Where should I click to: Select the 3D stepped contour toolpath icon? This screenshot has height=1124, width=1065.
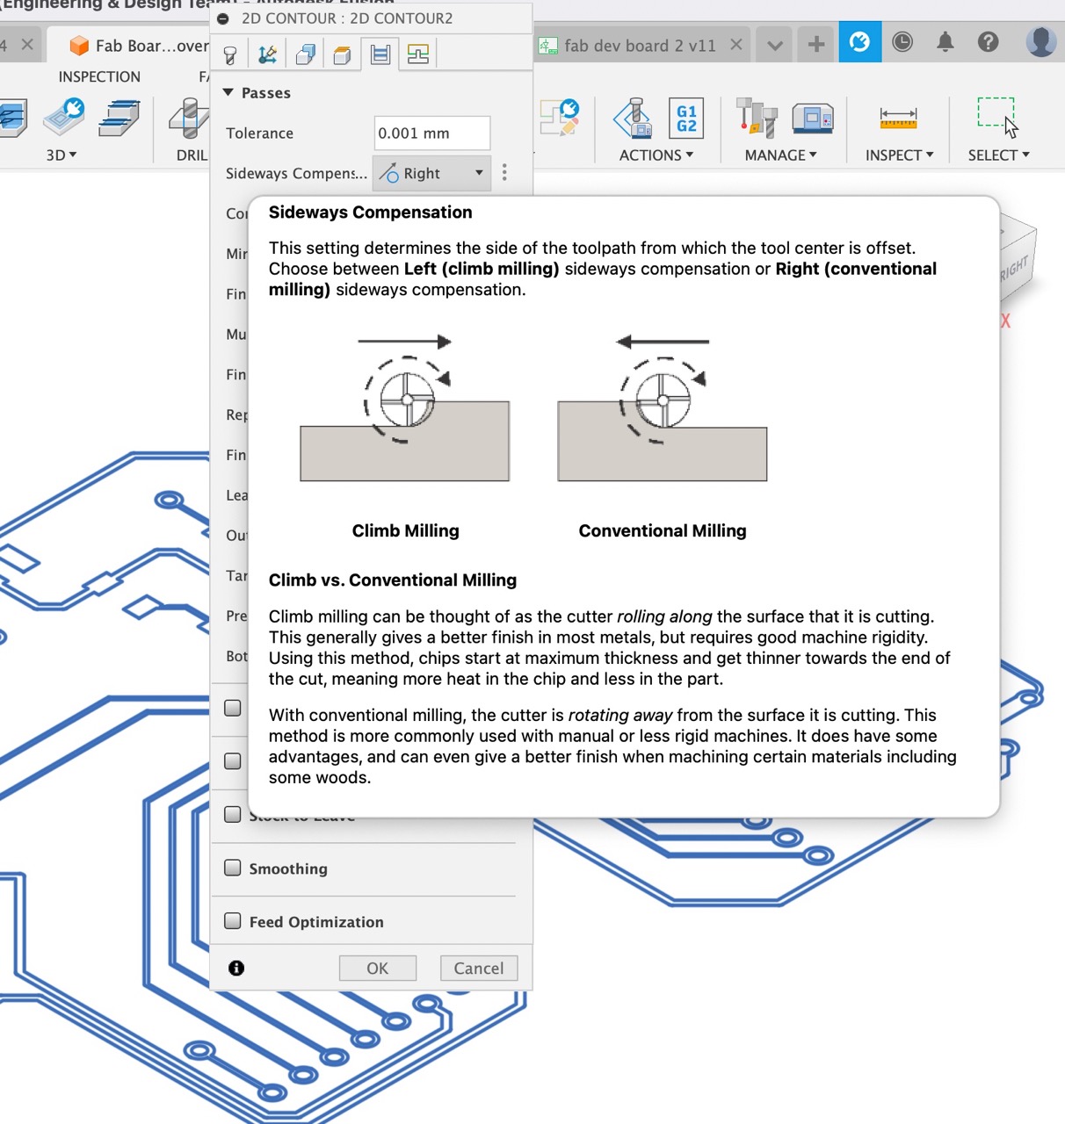click(119, 119)
